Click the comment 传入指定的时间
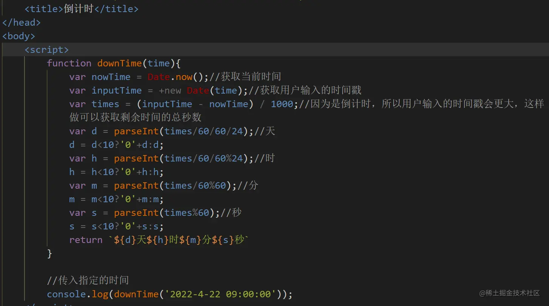 pos(88,280)
